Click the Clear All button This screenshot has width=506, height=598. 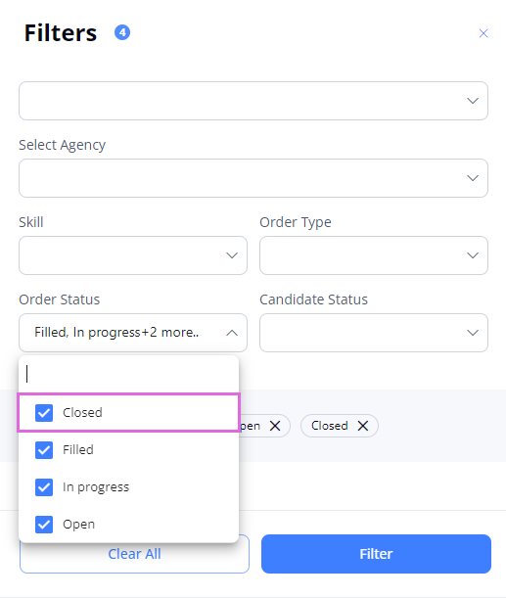click(x=134, y=554)
